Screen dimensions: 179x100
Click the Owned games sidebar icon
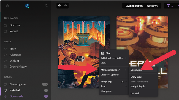tap(5, 84)
